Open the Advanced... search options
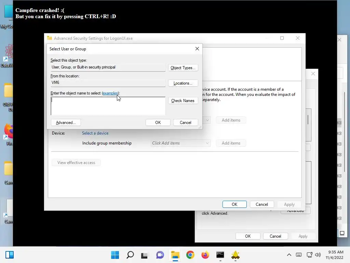 pyautogui.click(x=66, y=123)
